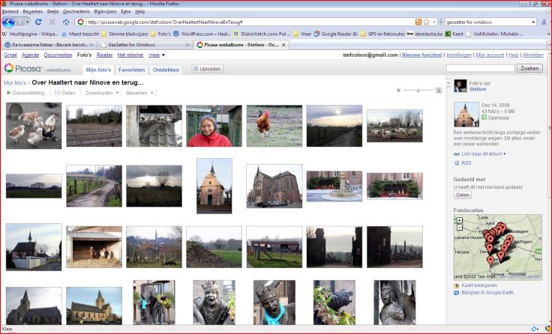Open the rooster photo thumbnail
Image resolution: width=552 pixels, height=334 pixels.
(x=274, y=126)
